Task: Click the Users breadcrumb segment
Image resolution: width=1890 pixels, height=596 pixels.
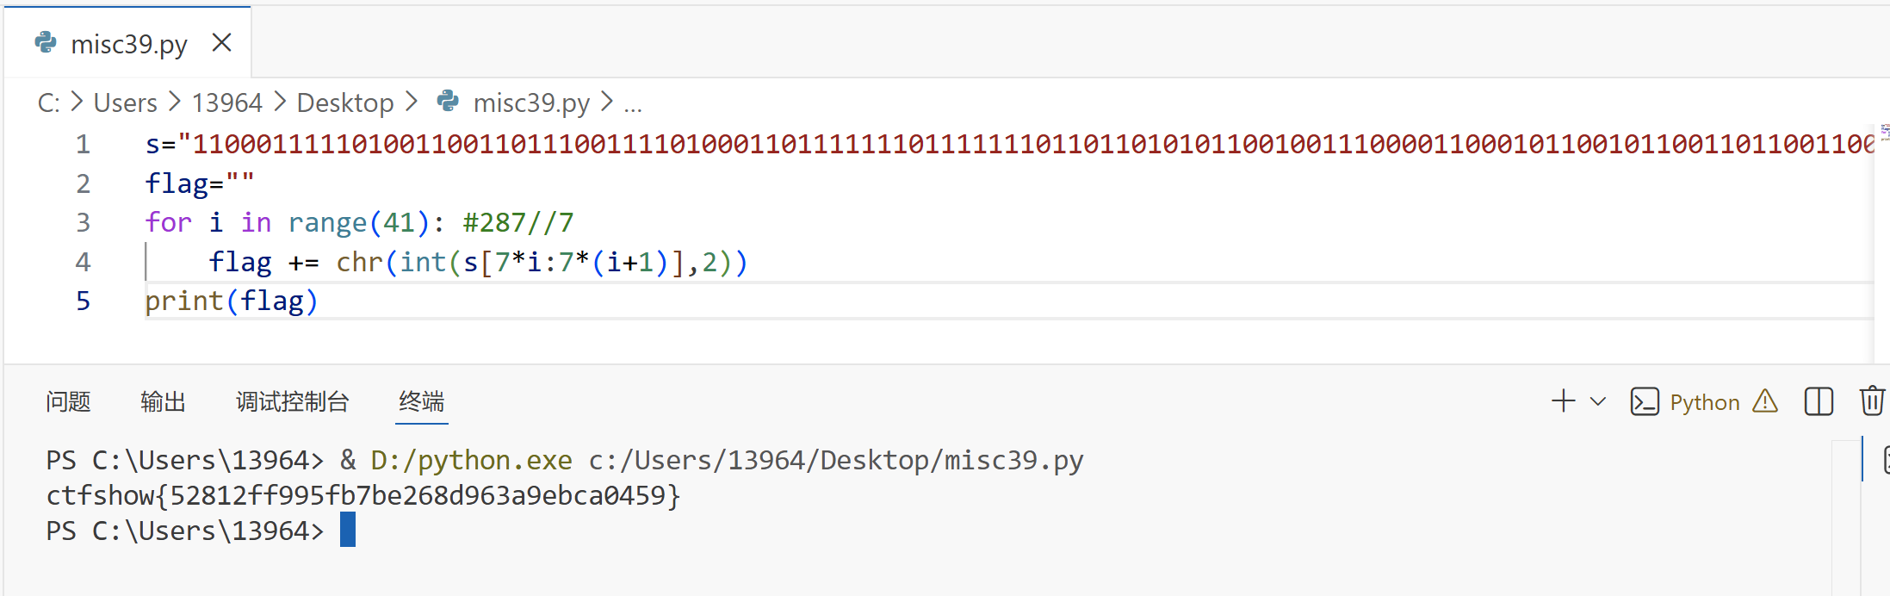Action: (x=126, y=102)
